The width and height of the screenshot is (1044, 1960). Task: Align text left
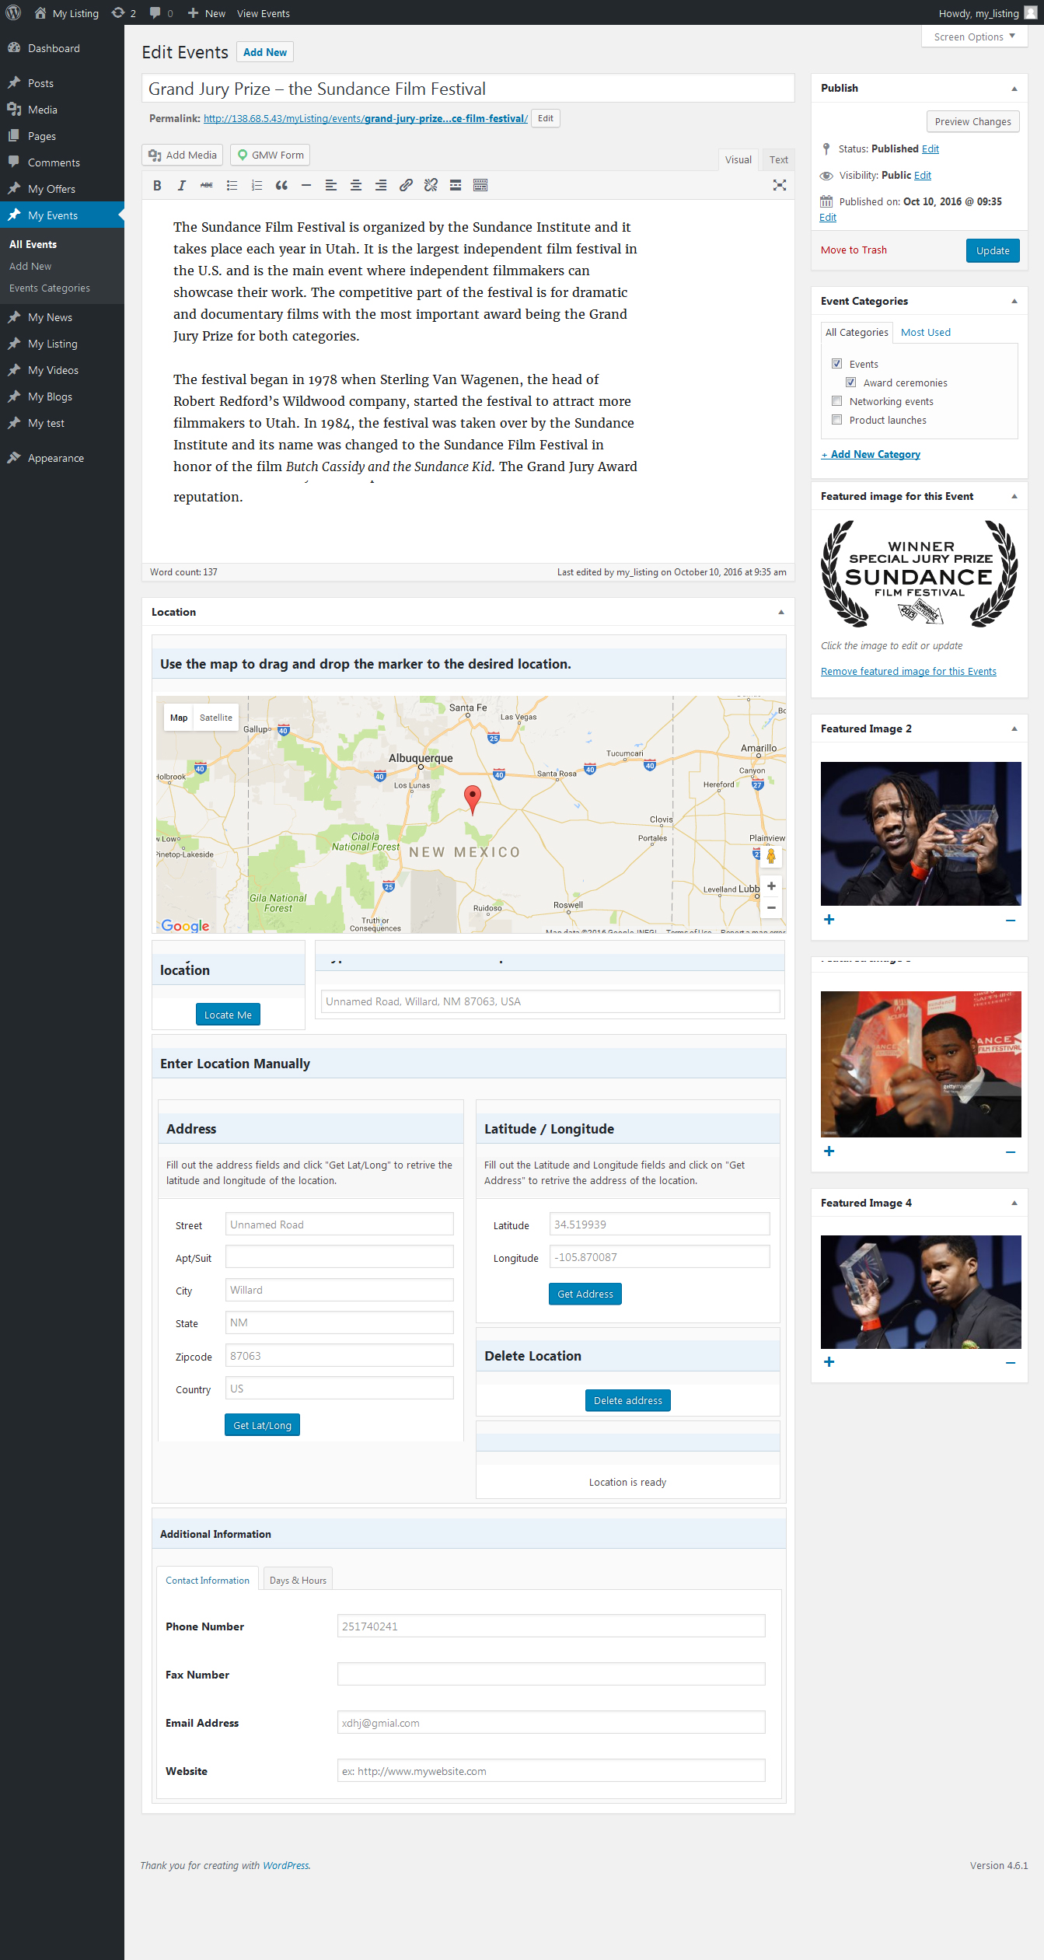[x=331, y=185]
